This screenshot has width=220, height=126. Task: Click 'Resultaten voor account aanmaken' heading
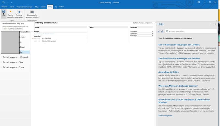(x=175, y=38)
